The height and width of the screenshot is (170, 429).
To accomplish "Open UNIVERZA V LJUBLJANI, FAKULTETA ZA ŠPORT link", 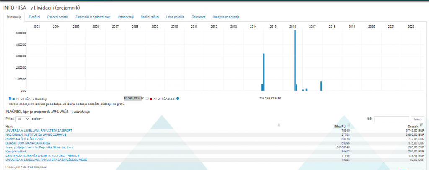I will coord(39,130).
